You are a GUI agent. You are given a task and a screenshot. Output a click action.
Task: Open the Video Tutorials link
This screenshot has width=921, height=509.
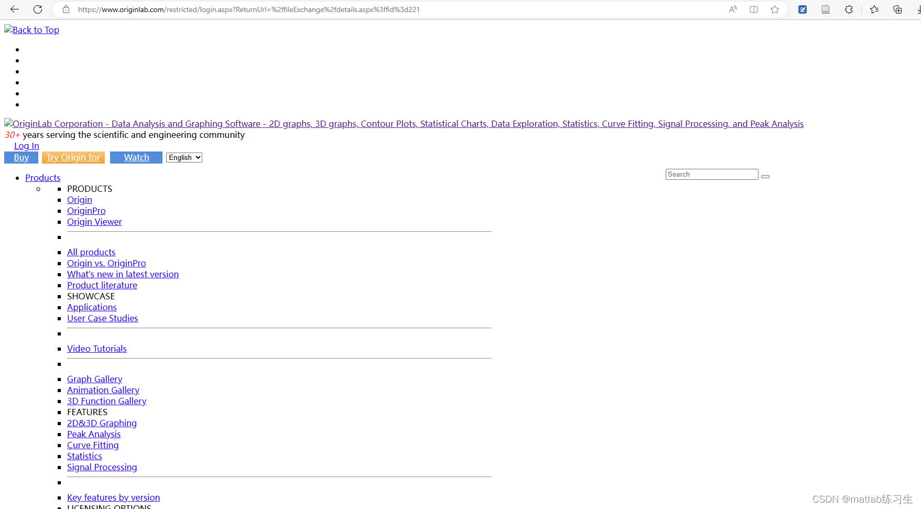97,349
